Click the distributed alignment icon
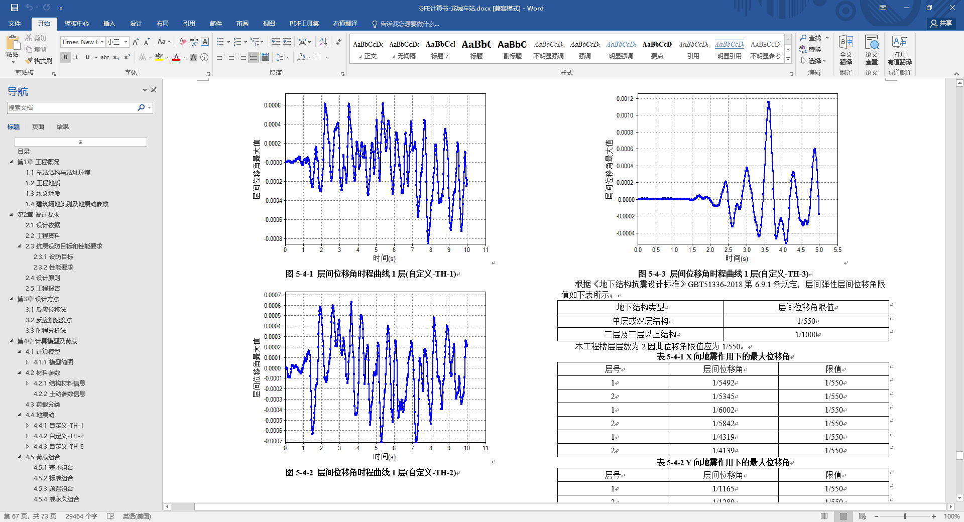The height and width of the screenshot is (522, 964). pos(265,57)
